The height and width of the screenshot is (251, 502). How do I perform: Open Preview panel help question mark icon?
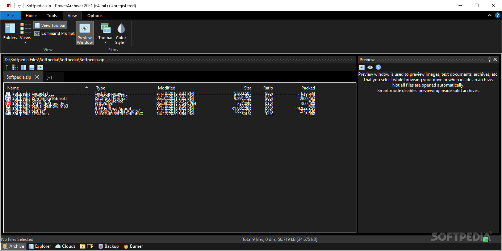click(x=378, y=67)
